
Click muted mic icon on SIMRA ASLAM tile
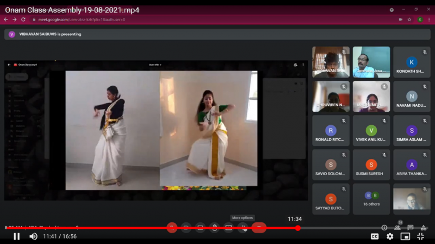coord(425,120)
